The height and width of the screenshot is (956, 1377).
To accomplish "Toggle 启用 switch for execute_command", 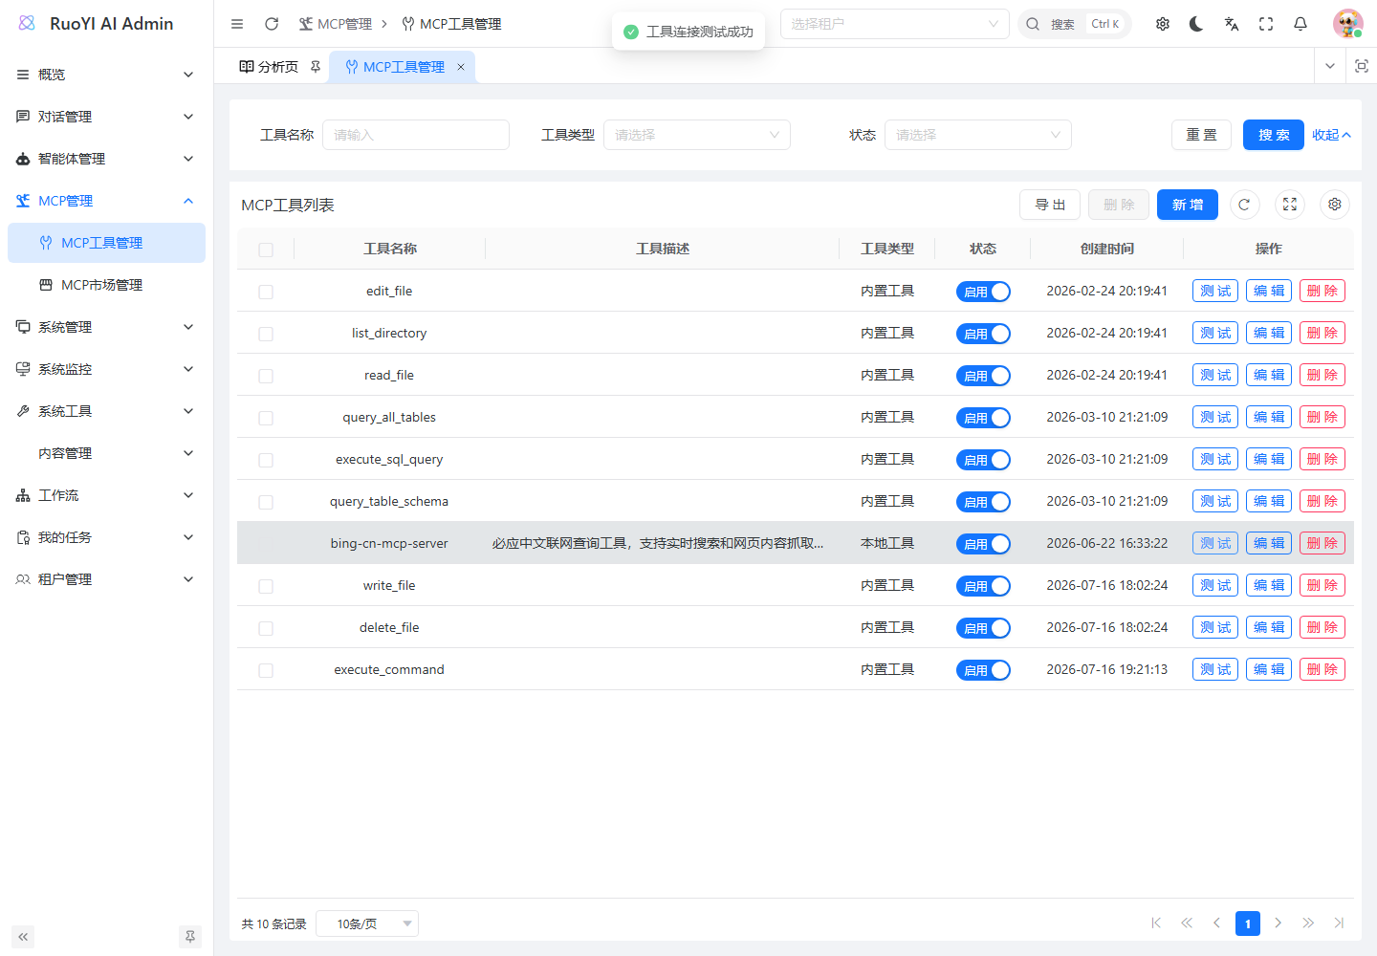I will tap(983, 670).
